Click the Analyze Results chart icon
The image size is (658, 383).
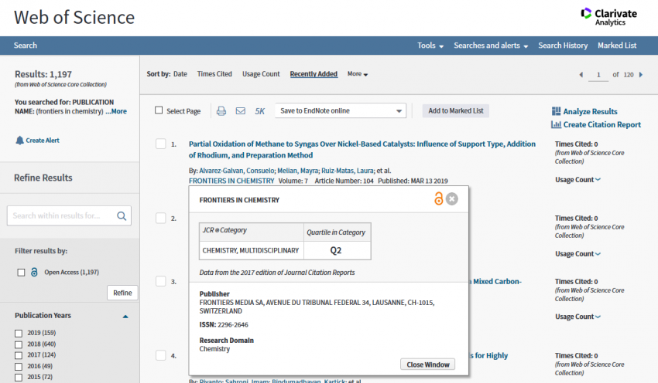[x=556, y=111]
